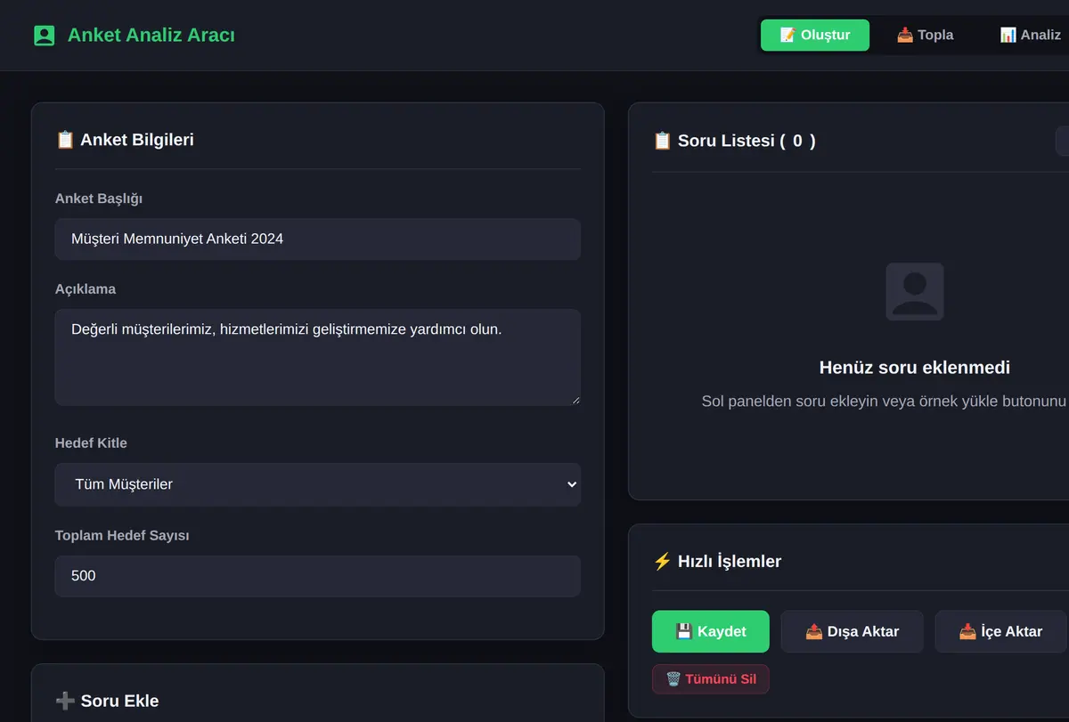This screenshot has height=722, width=1069.
Task: Click the Anket Başlığı label
Action: (99, 199)
